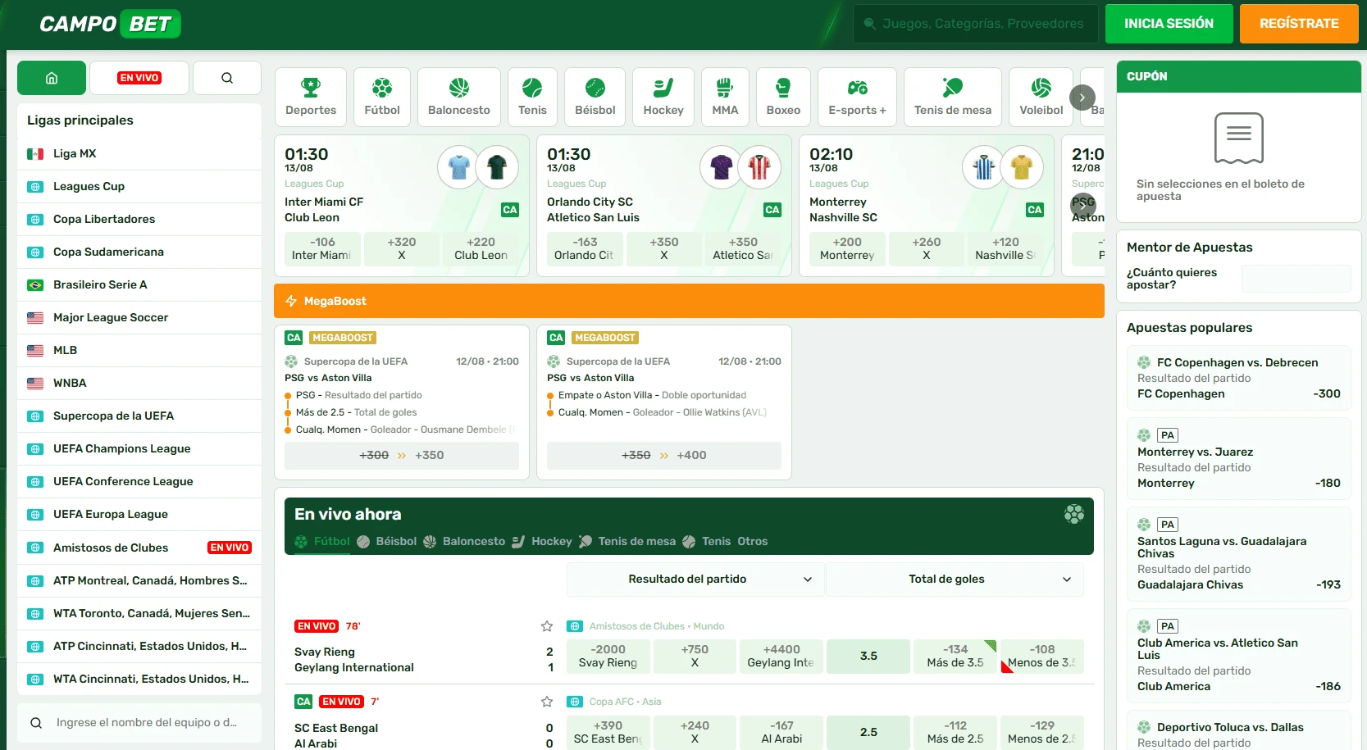The height and width of the screenshot is (750, 1367).
Task: Switch to the live Tenis tab
Action: [x=706, y=542]
